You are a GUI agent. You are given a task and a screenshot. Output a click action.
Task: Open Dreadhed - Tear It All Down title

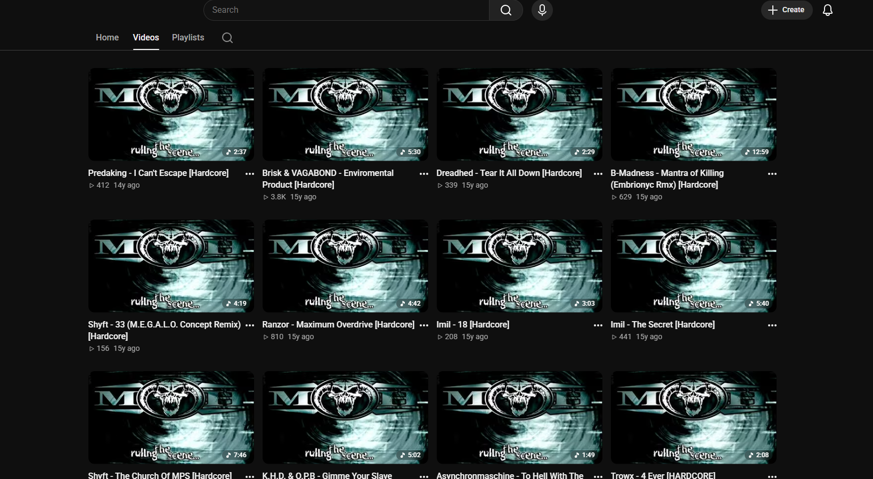click(x=509, y=173)
